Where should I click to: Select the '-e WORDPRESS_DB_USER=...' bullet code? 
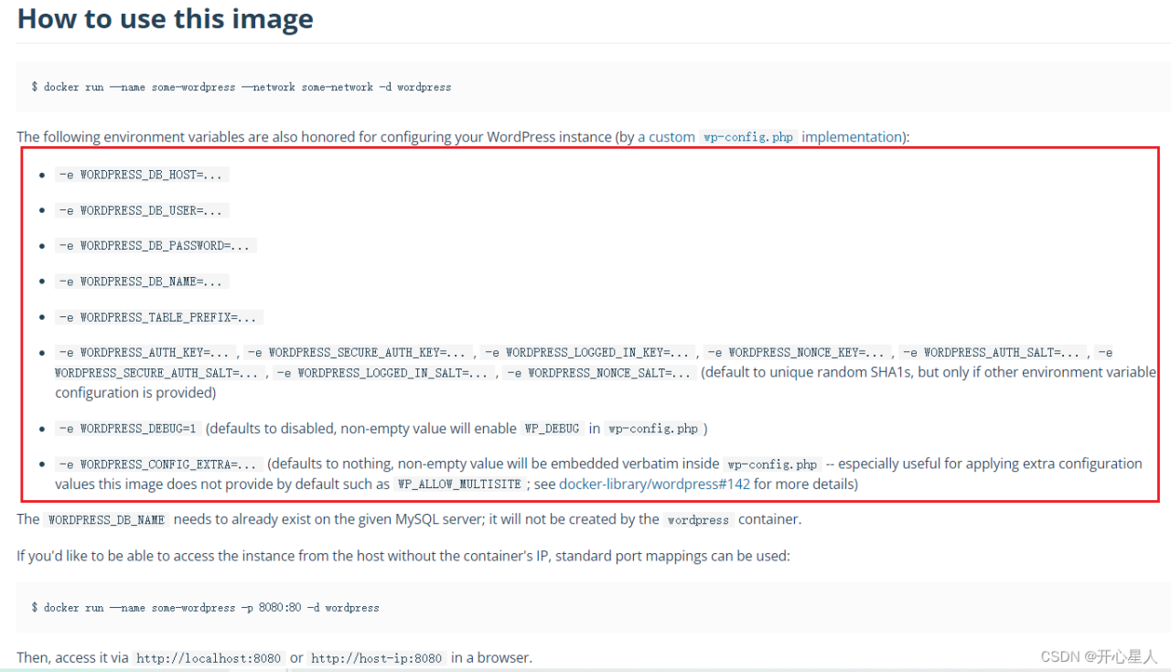[142, 210]
